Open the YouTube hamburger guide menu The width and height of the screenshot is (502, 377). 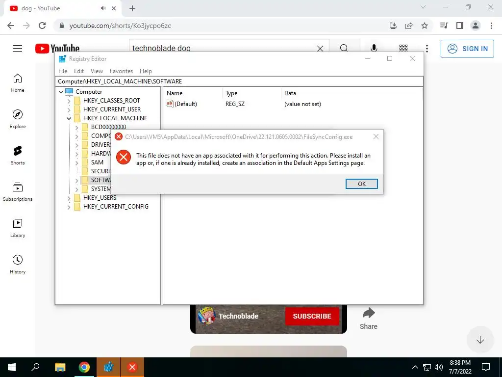tap(18, 49)
